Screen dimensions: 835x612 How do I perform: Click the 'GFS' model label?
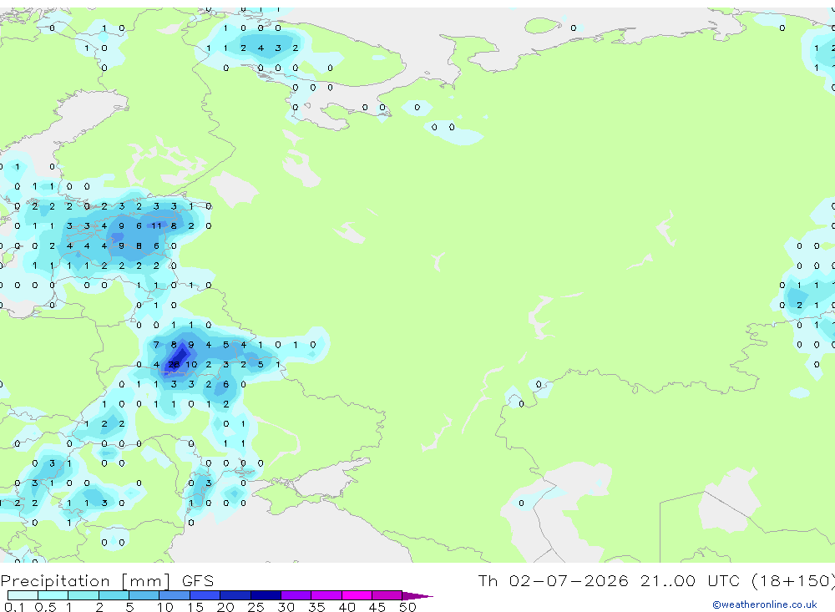click(x=198, y=580)
